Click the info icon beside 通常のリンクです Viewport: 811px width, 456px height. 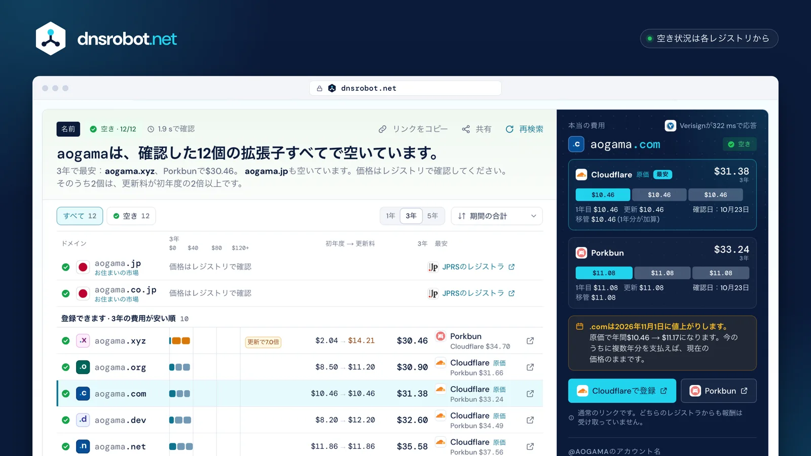[571, 418]
